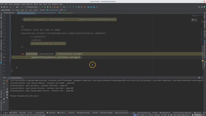This screenshot has width=206, height=116.
Task: Click the Rerun icon in Run panel
Action: (x=4, y=81)
